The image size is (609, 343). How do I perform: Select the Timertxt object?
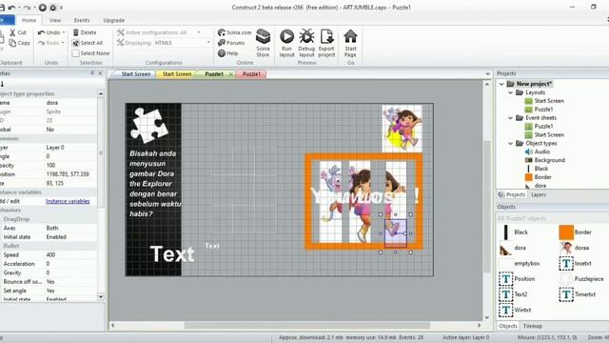pos(578,294)
